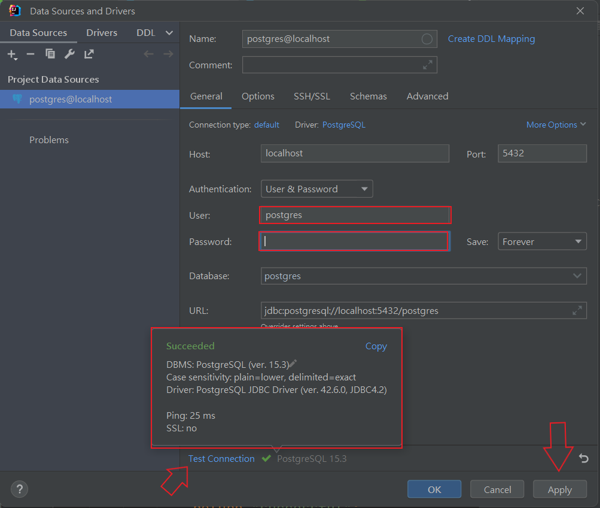Open the Schemas tab
600x508 pixels.
pyautogui.click(x=368, y=96)
